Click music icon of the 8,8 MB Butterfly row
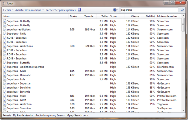188x120 pixels. (5, 63)
